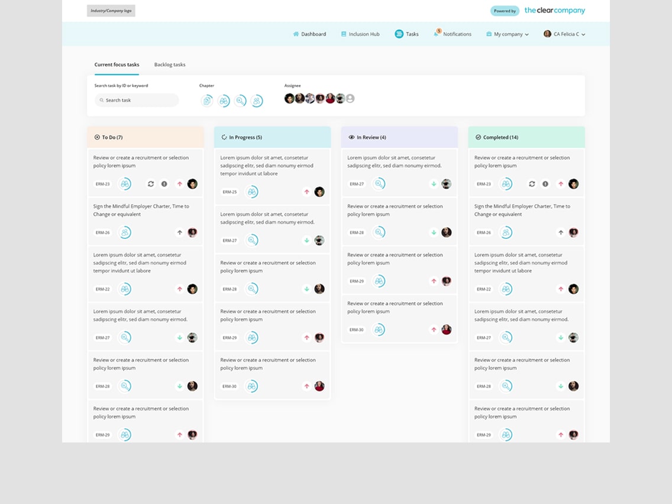Click refresh icon on To Do ERM-23 card

click(x=151, y=184)
